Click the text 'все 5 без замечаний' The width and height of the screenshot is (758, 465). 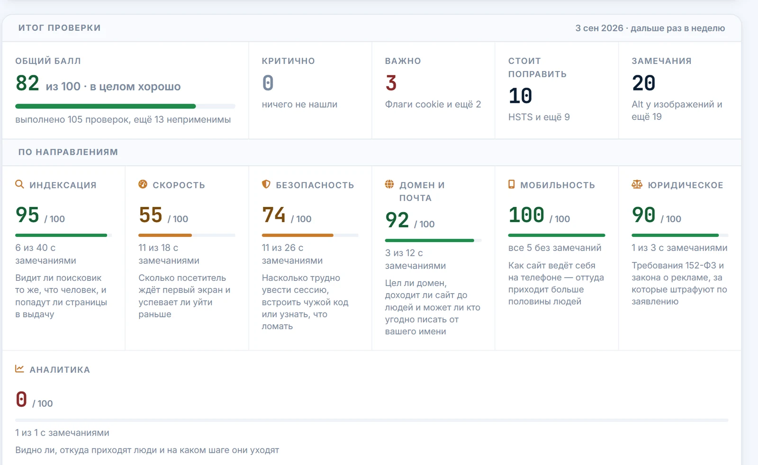click(555, 248)
